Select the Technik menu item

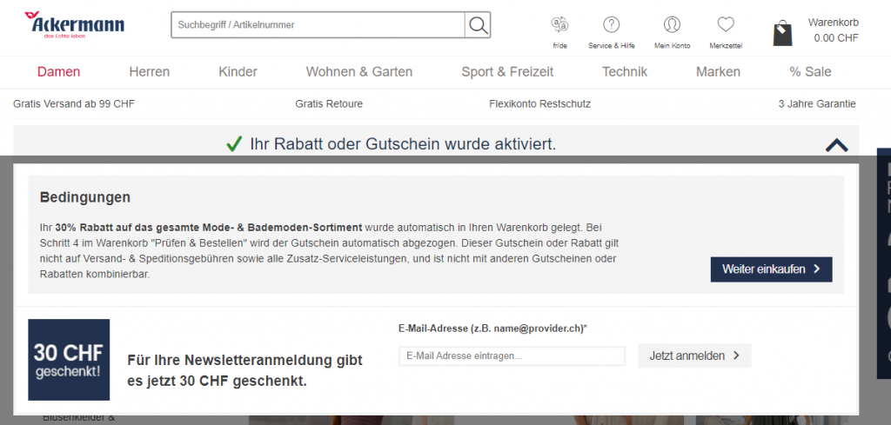coord(625,72)
